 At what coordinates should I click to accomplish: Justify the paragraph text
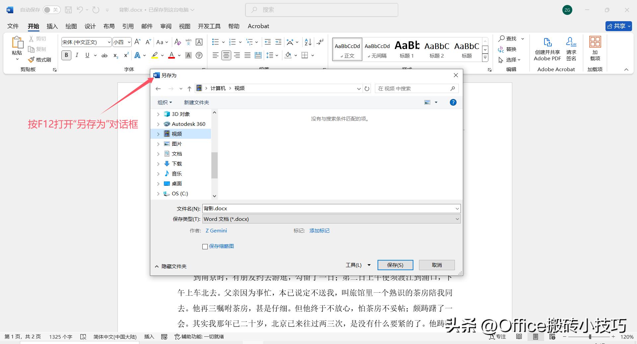(x=248, y=55)
